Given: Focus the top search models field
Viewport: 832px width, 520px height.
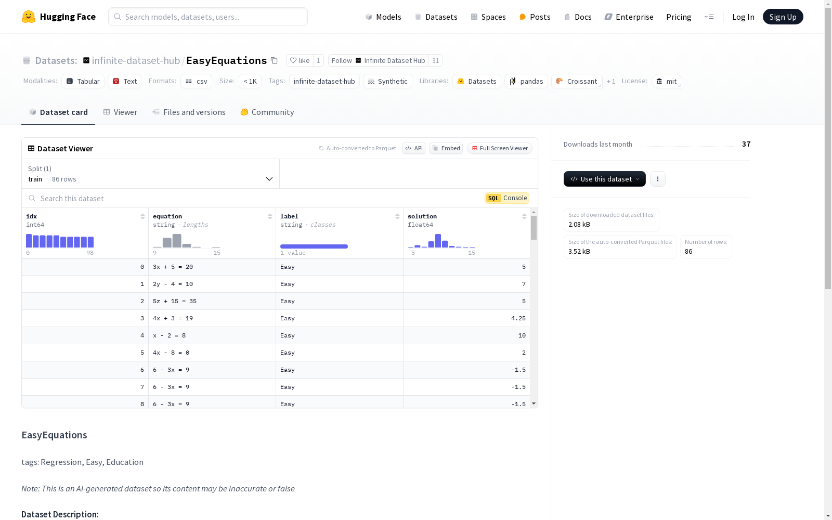Looking at the screenshot, I should pos(208,17).
